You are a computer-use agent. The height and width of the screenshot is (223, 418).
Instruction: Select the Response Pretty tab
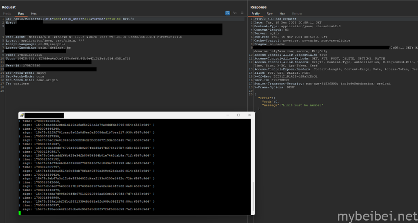255,13
